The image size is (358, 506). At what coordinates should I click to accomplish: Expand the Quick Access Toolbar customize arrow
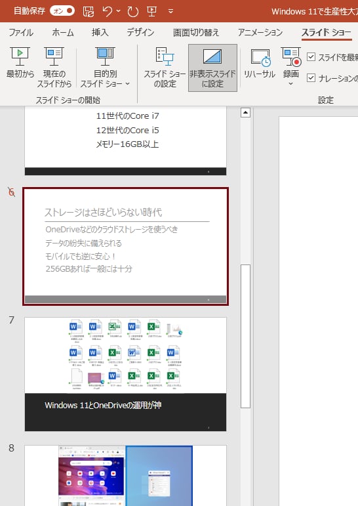(x=171, y=12)
